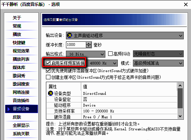
Task: Open the 系统关联 settings page
Action: (x=21, y=134)
